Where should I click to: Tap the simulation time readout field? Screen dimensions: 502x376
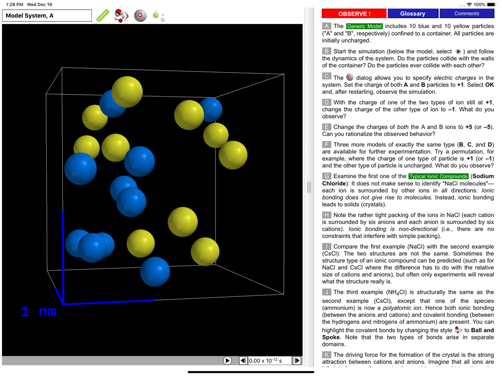[x=270, y=360]
